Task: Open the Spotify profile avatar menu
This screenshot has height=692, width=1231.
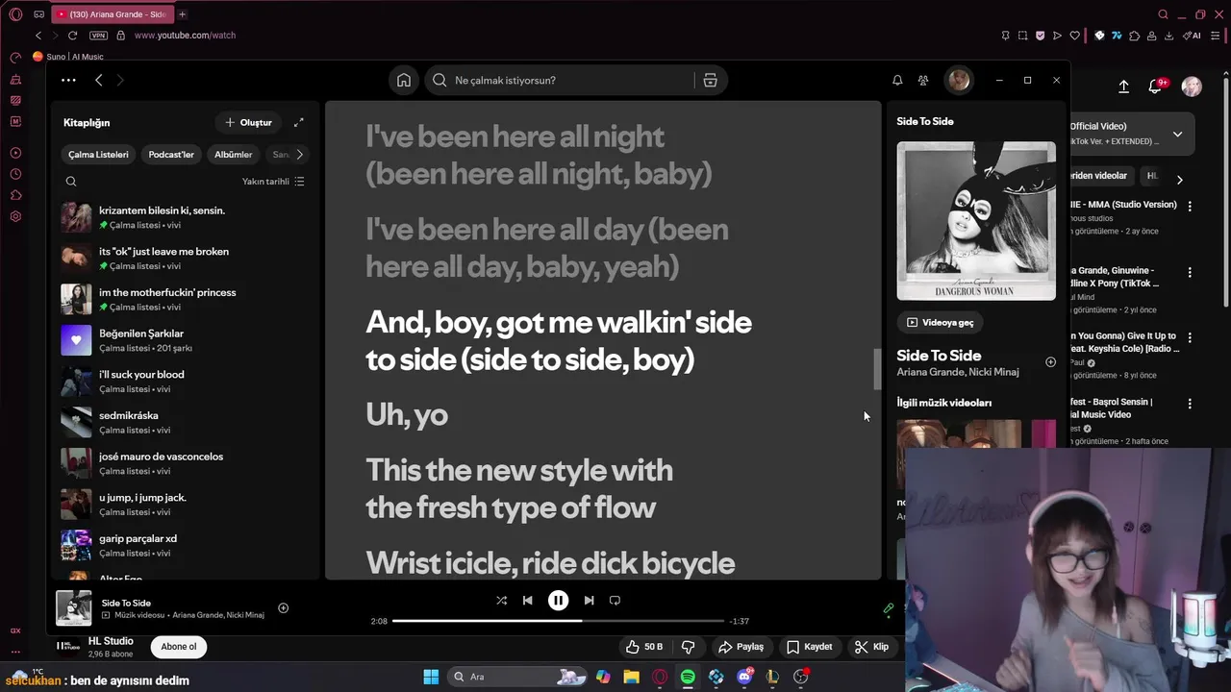Action: [x=959, y=80]
